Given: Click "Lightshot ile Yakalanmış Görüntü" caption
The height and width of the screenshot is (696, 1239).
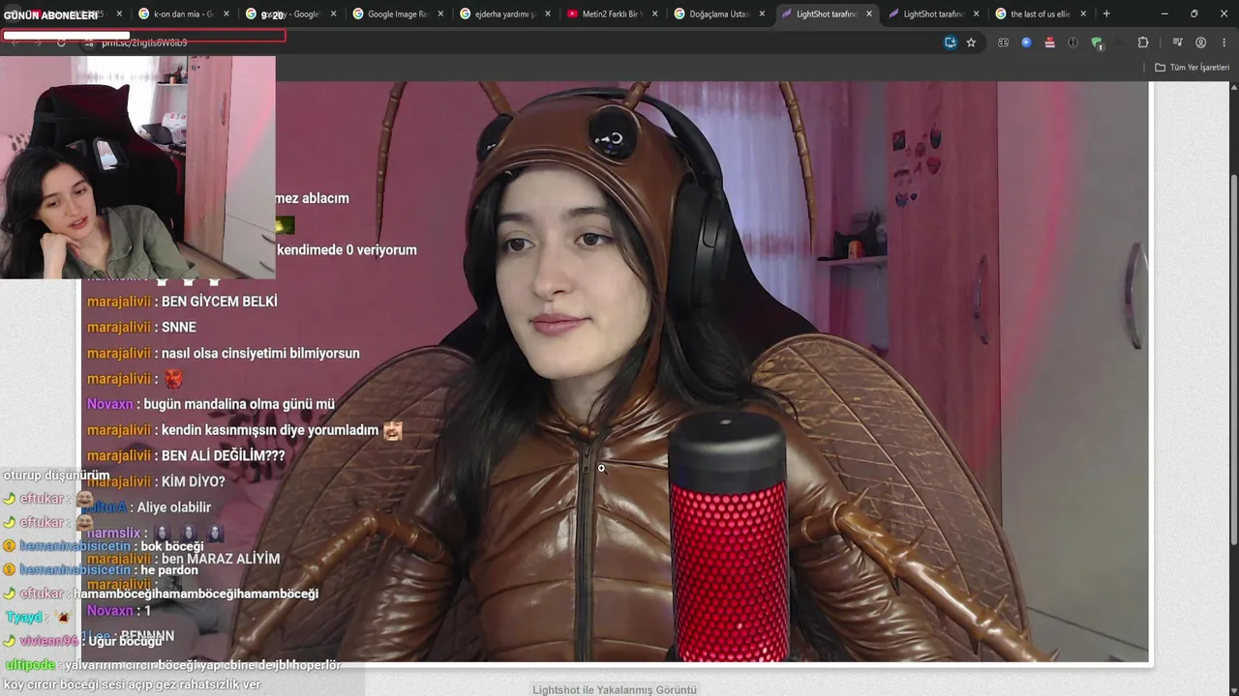Looking at the screenshot, I should 615,689.
